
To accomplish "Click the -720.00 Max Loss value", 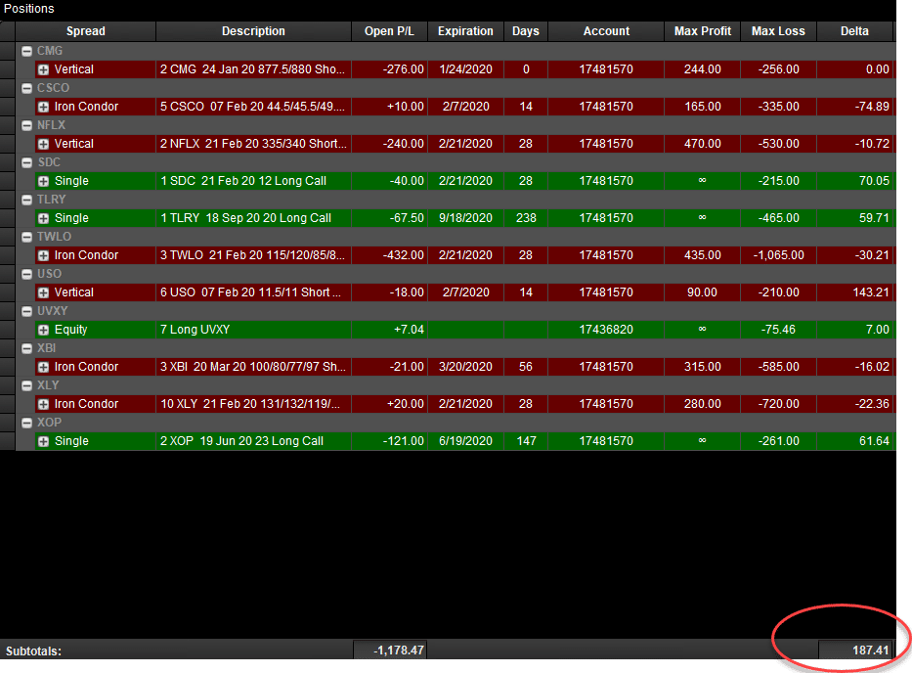I will click(778, 404).
